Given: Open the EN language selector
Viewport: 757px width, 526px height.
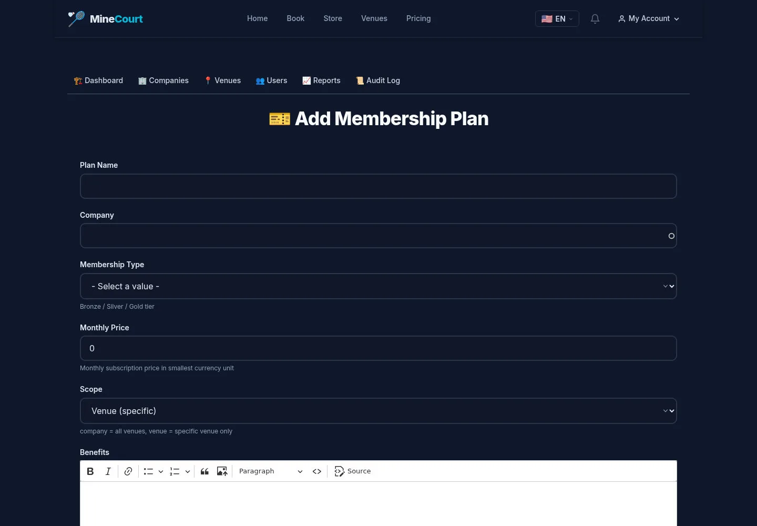Looking at the screenshot, I should click(557, 19).
